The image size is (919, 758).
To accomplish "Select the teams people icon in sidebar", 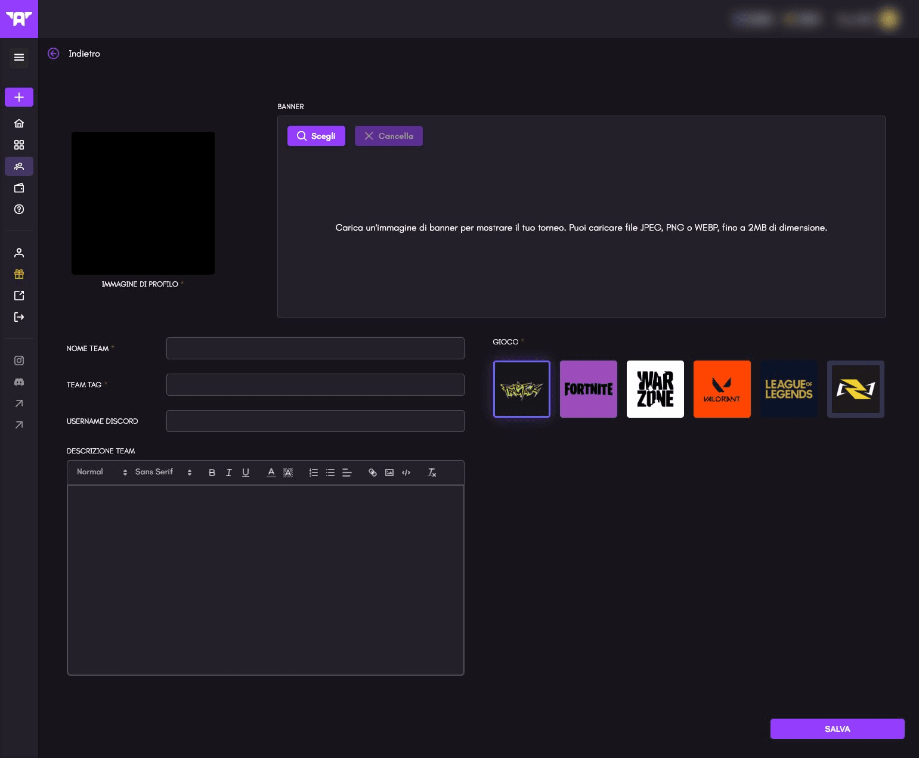I will pyautogui.click(x=19, y=166).
